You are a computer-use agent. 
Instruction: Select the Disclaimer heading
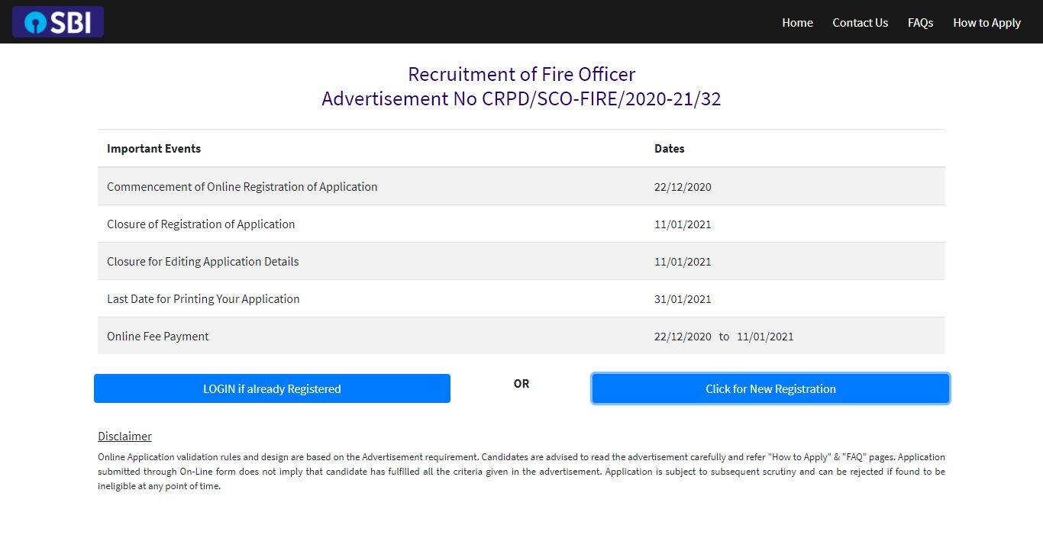[x=124, y=437]
